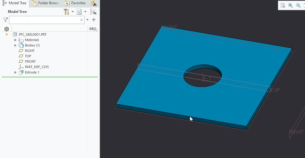Click the Zoom Out magnifier icon
Screen dimensions: 305x158
tap(298, 5)
